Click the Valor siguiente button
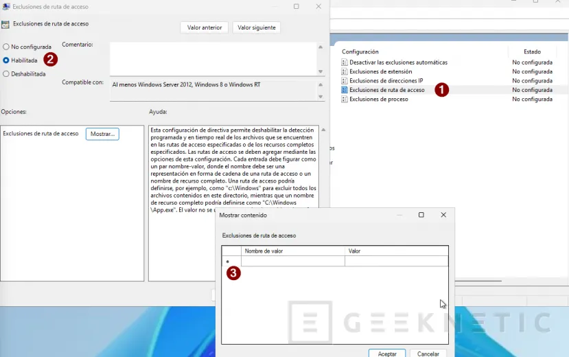 click(257, 27)
